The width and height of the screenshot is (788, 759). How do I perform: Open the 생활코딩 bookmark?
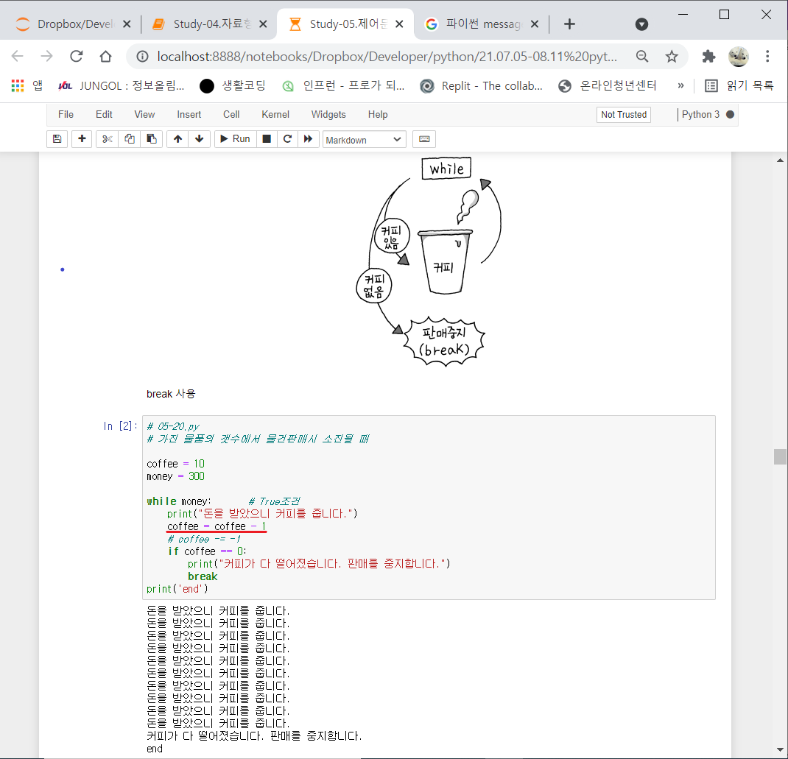click(x=232, y=86)
